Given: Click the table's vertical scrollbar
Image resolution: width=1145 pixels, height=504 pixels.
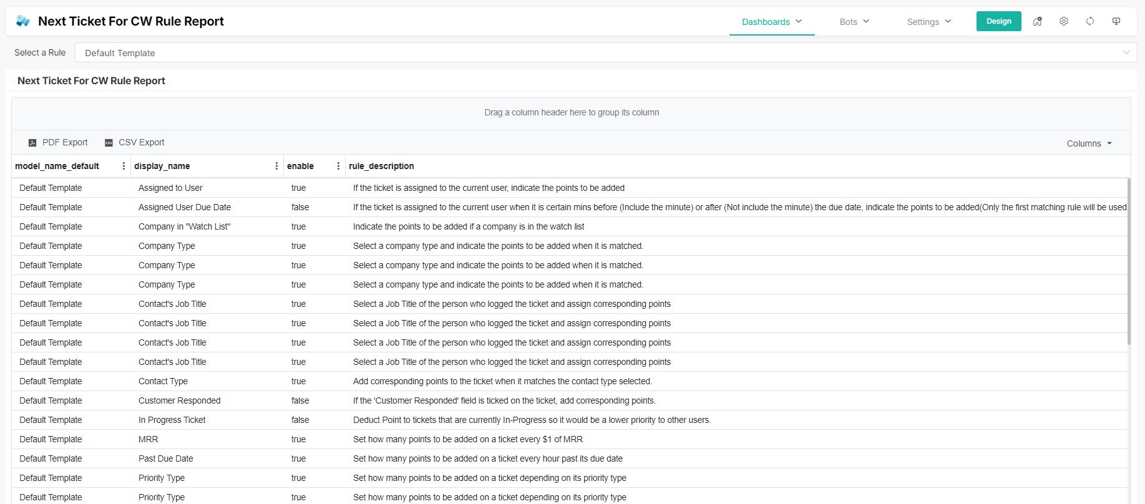Looking at the screenshot, I should [1128, 262].
